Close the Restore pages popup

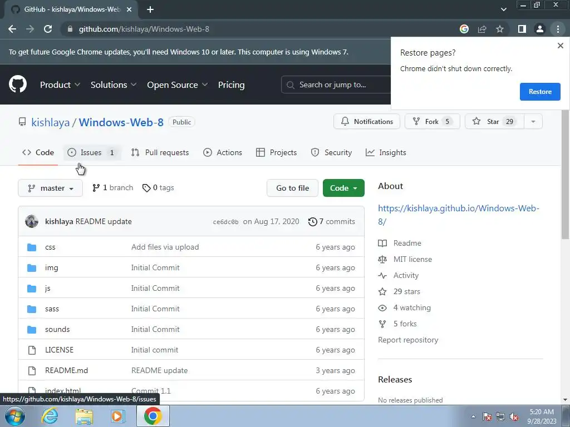pyautogui.click(x=560, y=46)
